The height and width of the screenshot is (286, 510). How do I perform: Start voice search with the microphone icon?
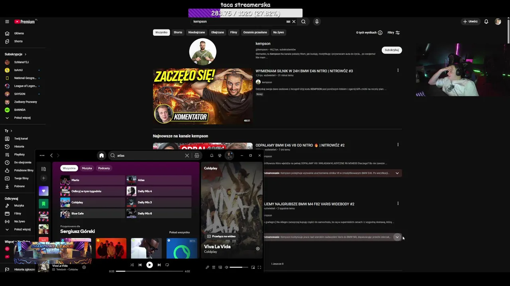[x=317, y=22]
